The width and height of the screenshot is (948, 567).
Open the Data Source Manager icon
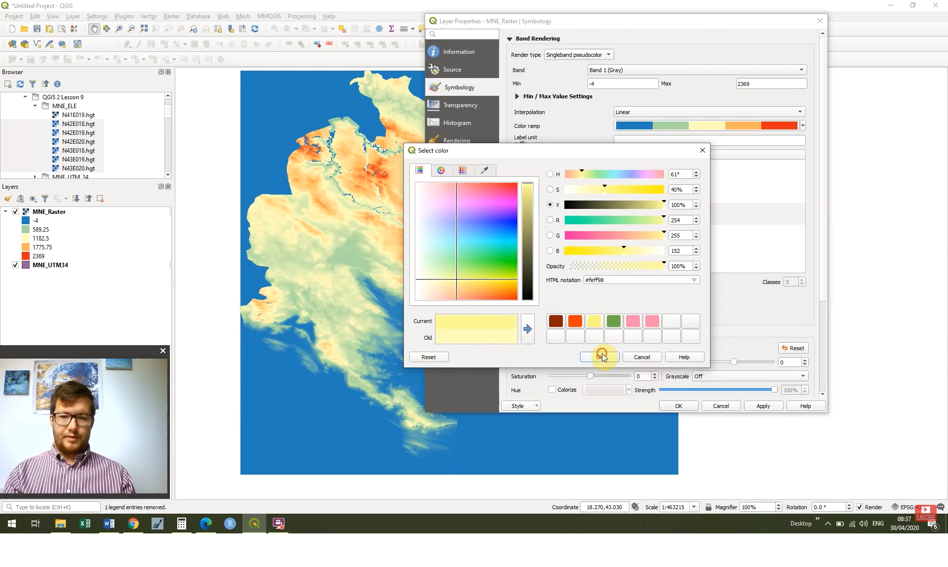click(x=12, y=44)
